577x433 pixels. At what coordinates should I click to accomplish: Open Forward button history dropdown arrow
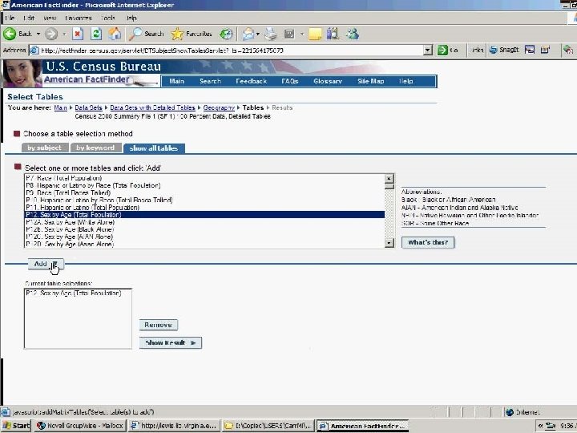[64, 34]
